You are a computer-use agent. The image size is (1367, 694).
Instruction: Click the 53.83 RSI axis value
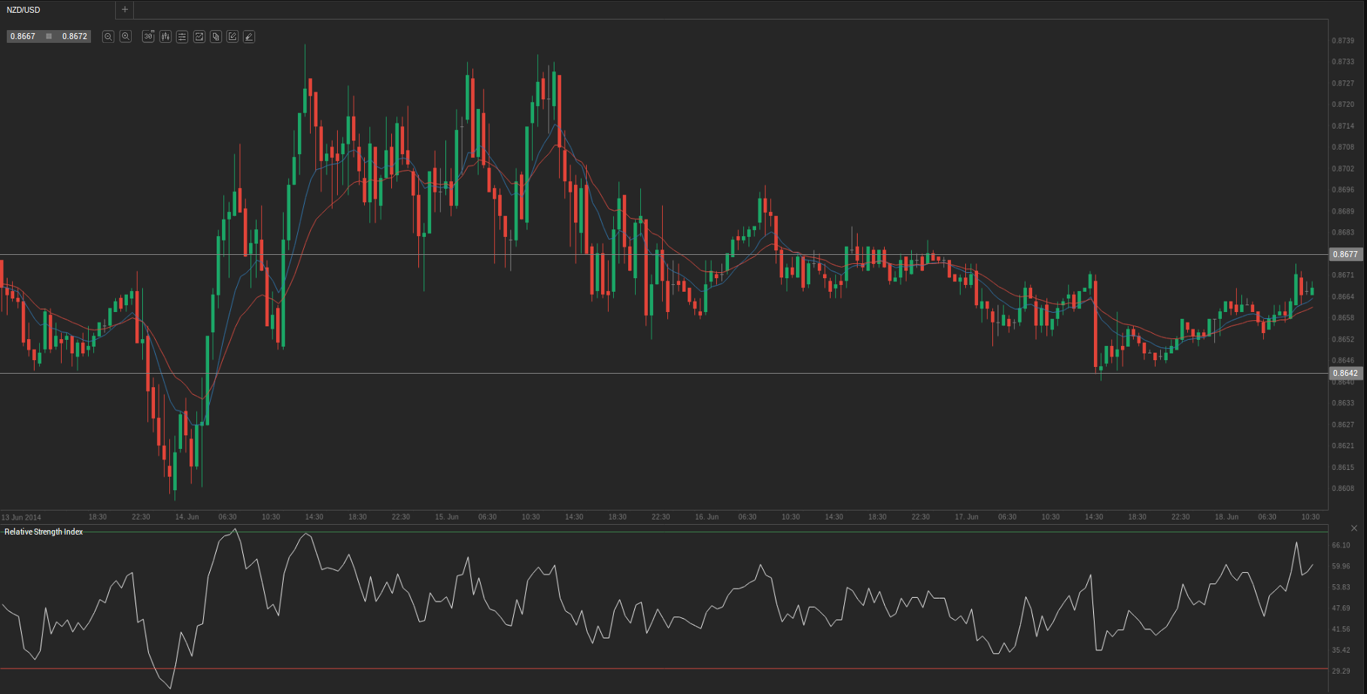click(x=1341, y=587)
